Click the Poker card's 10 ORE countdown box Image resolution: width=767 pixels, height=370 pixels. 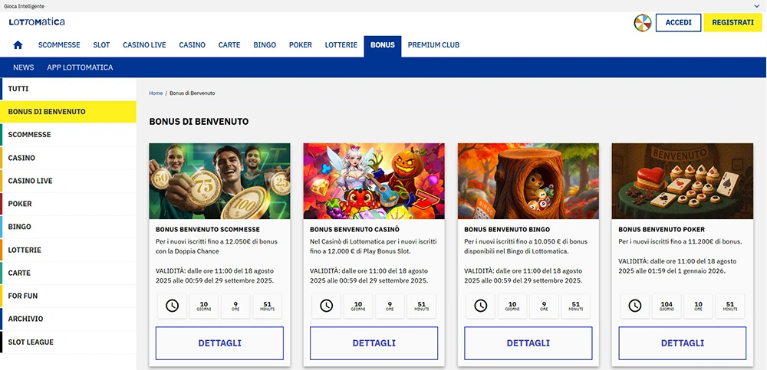(698, 306)
